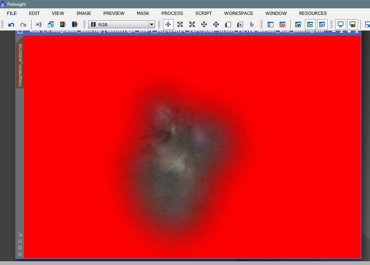Open the MASK menu
370x265 pixels.
(x=143, y=13)
